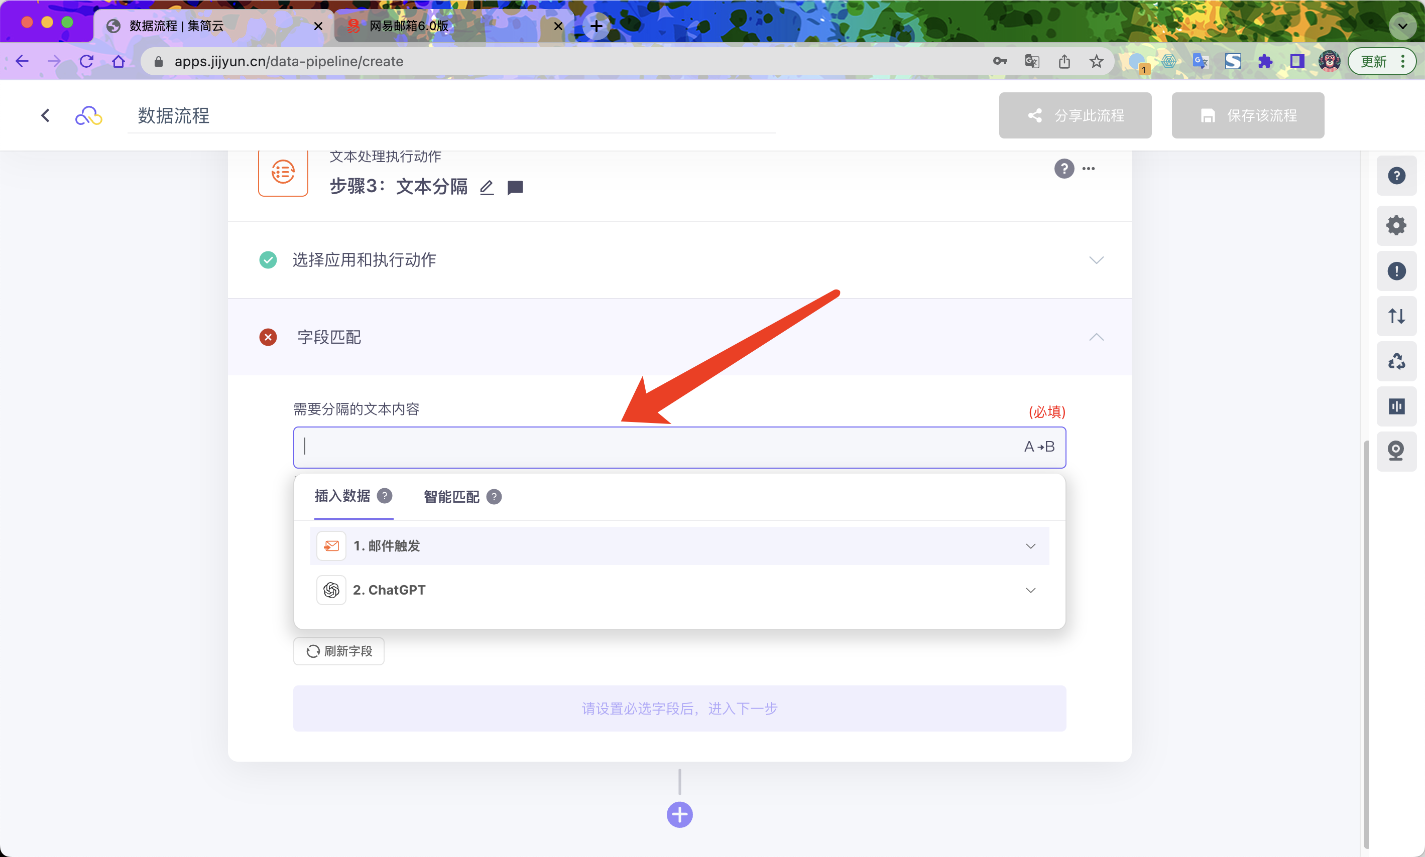The width and height of the screenshot is (1425, 857).
Task: Click the help icon beside 插入数据
Action: (385, 496)
